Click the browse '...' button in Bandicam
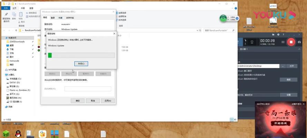The height and width of the screenshot is (138, 307). click(283, 66)
